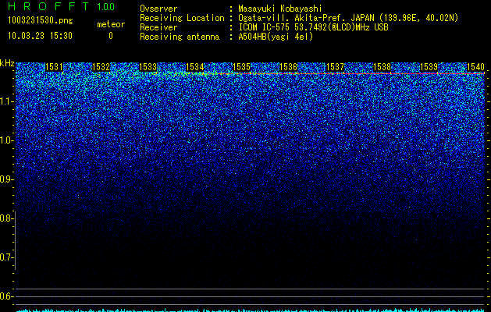This screenshot has height=312, width=491.
Task: Click the 0.9 kHz axis label
Action: (x=6, y=179)
